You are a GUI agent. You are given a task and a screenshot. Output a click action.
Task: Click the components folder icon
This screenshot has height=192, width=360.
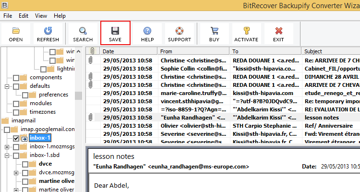[x=23, y=78]
